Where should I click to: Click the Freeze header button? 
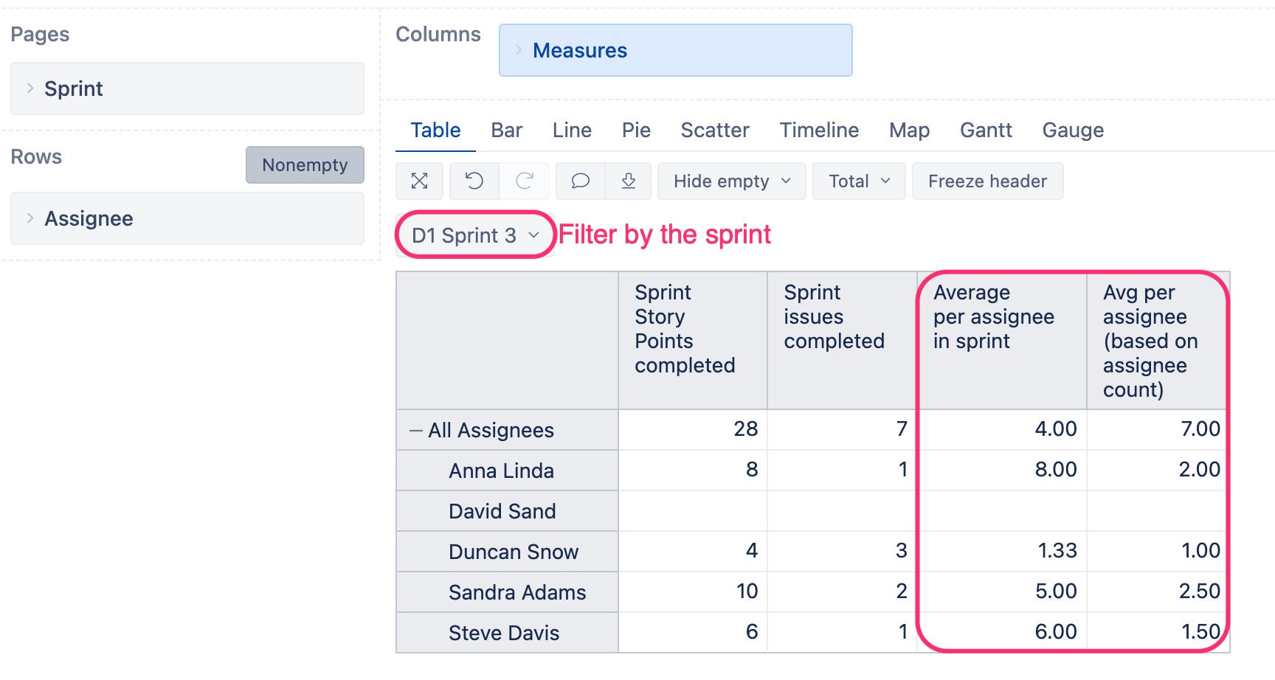(987, 181)
